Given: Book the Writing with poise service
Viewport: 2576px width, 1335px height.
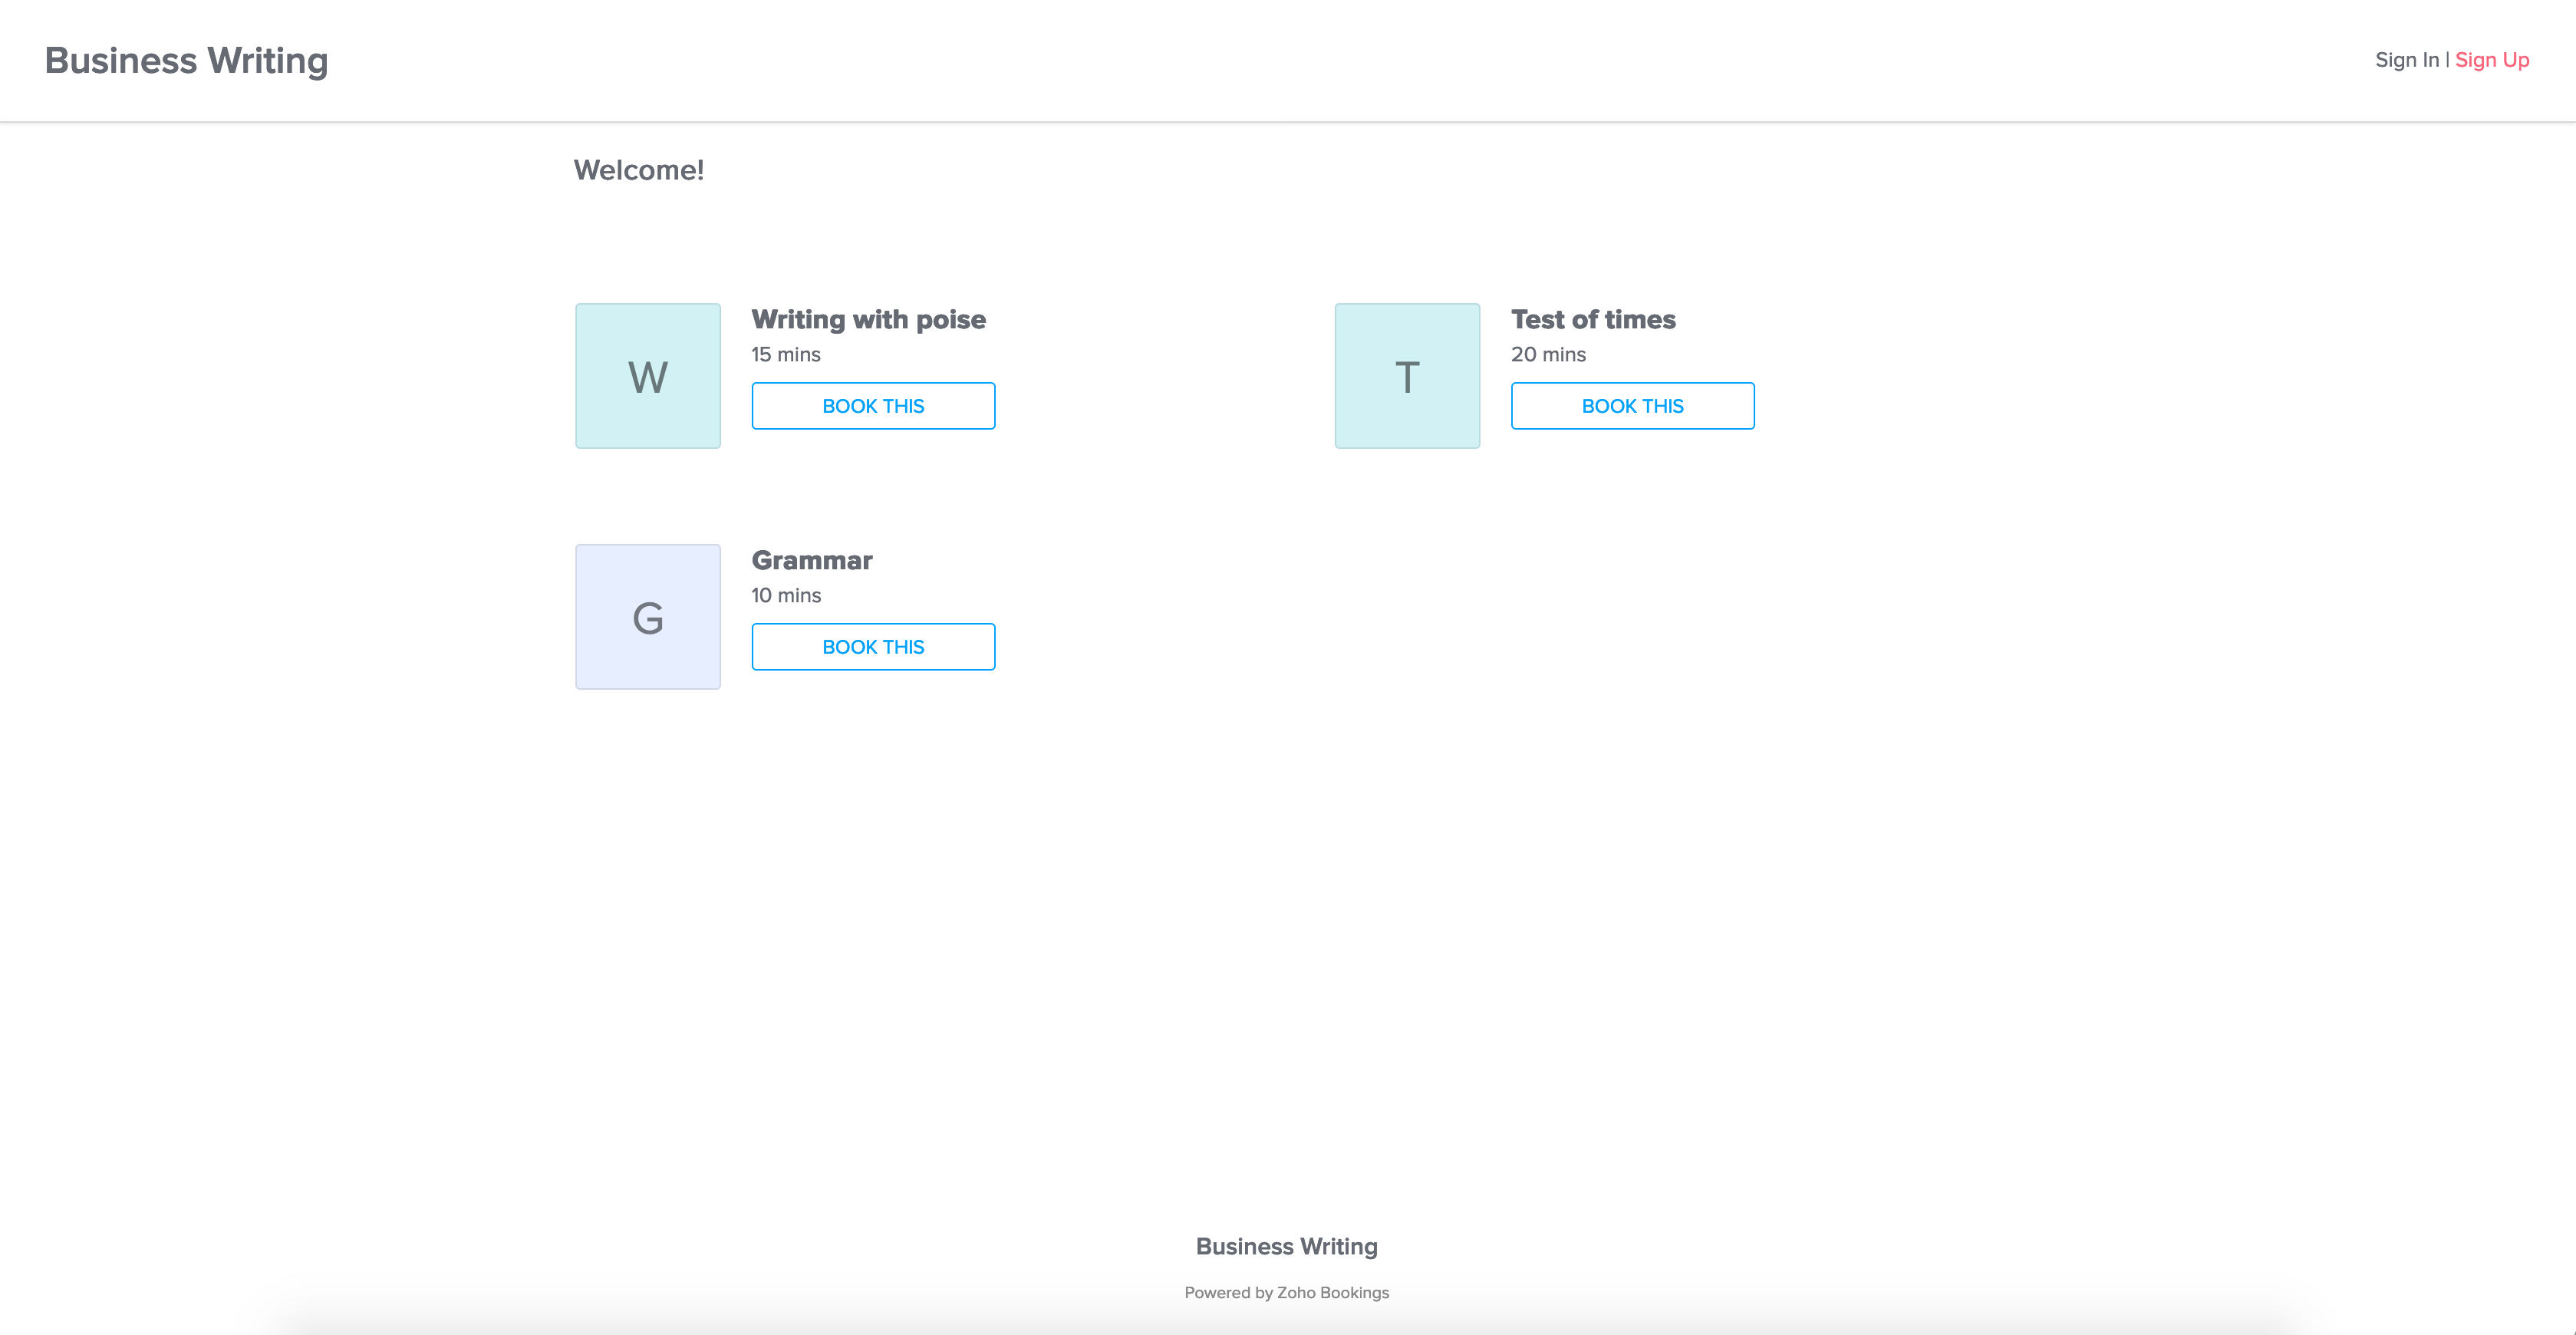Looking at the screenshot, I should click(x=872, y=406).
